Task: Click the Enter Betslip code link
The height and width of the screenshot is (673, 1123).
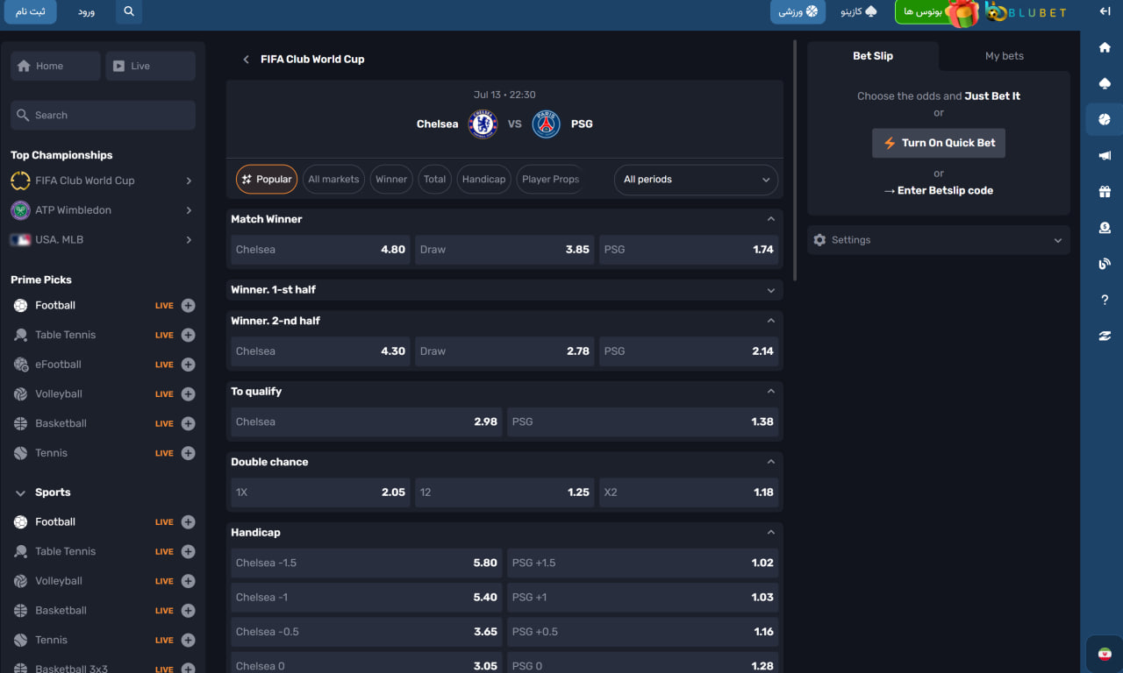Action: tap(938, 191)
